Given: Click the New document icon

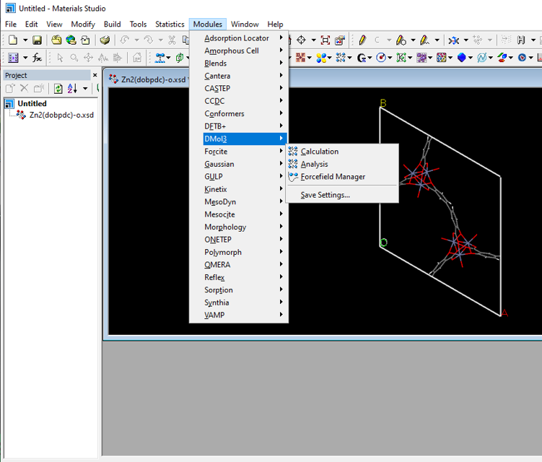Looking at the screenshot, I should pos(12,40).
